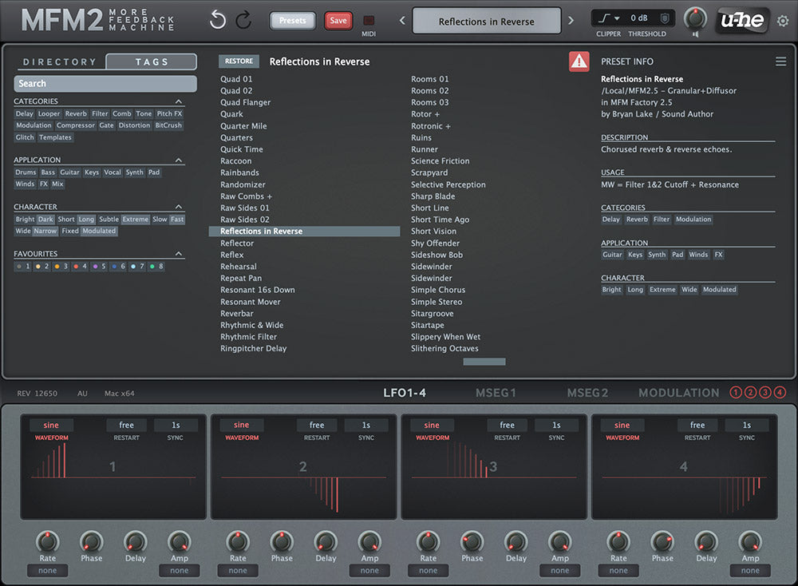Open LFO 2 restart selector showing free
Screen dimensions: 798x586
coord(317,425)
